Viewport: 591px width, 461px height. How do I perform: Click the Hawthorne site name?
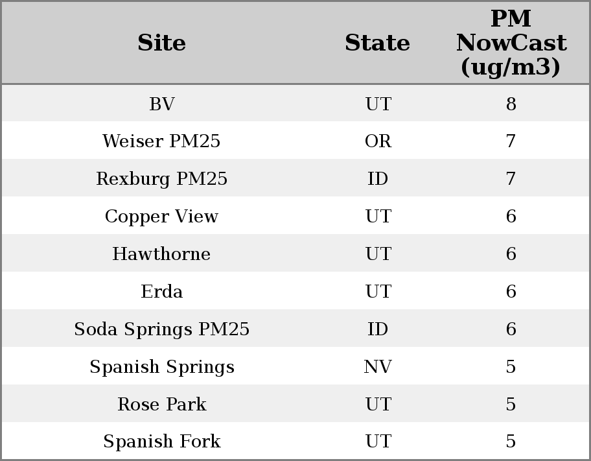tap(161, 254)
